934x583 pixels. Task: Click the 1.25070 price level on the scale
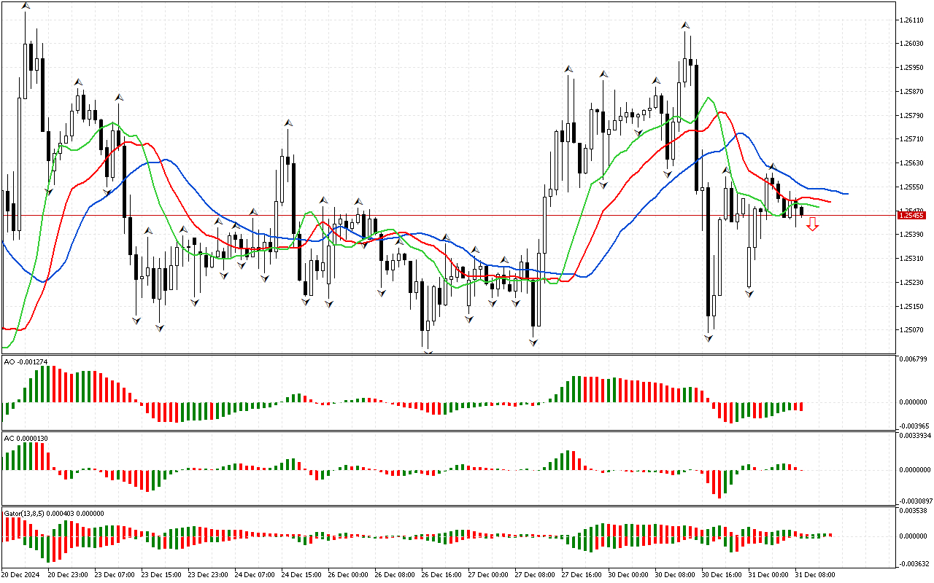[913, 330]
